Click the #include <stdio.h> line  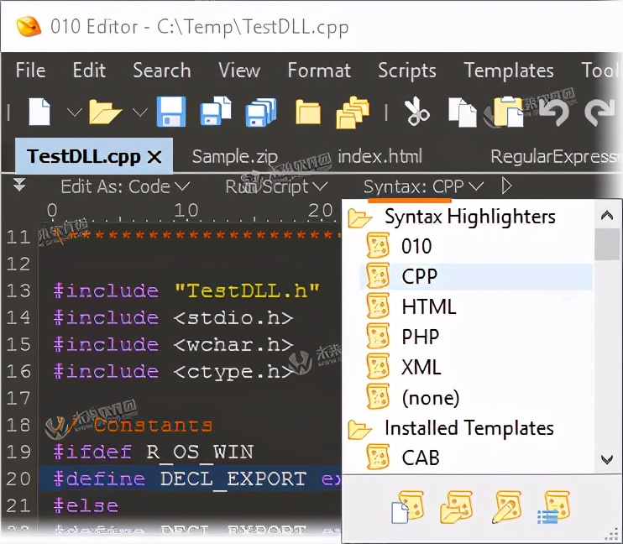174,318
